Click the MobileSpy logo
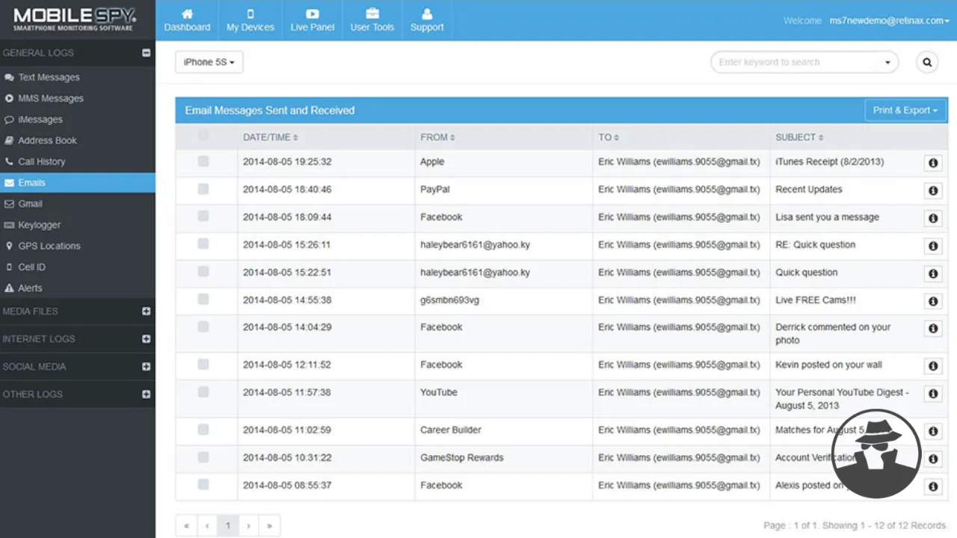Image resolution: width=957 pixels, height=538 pixels. [x=75, y=19]
